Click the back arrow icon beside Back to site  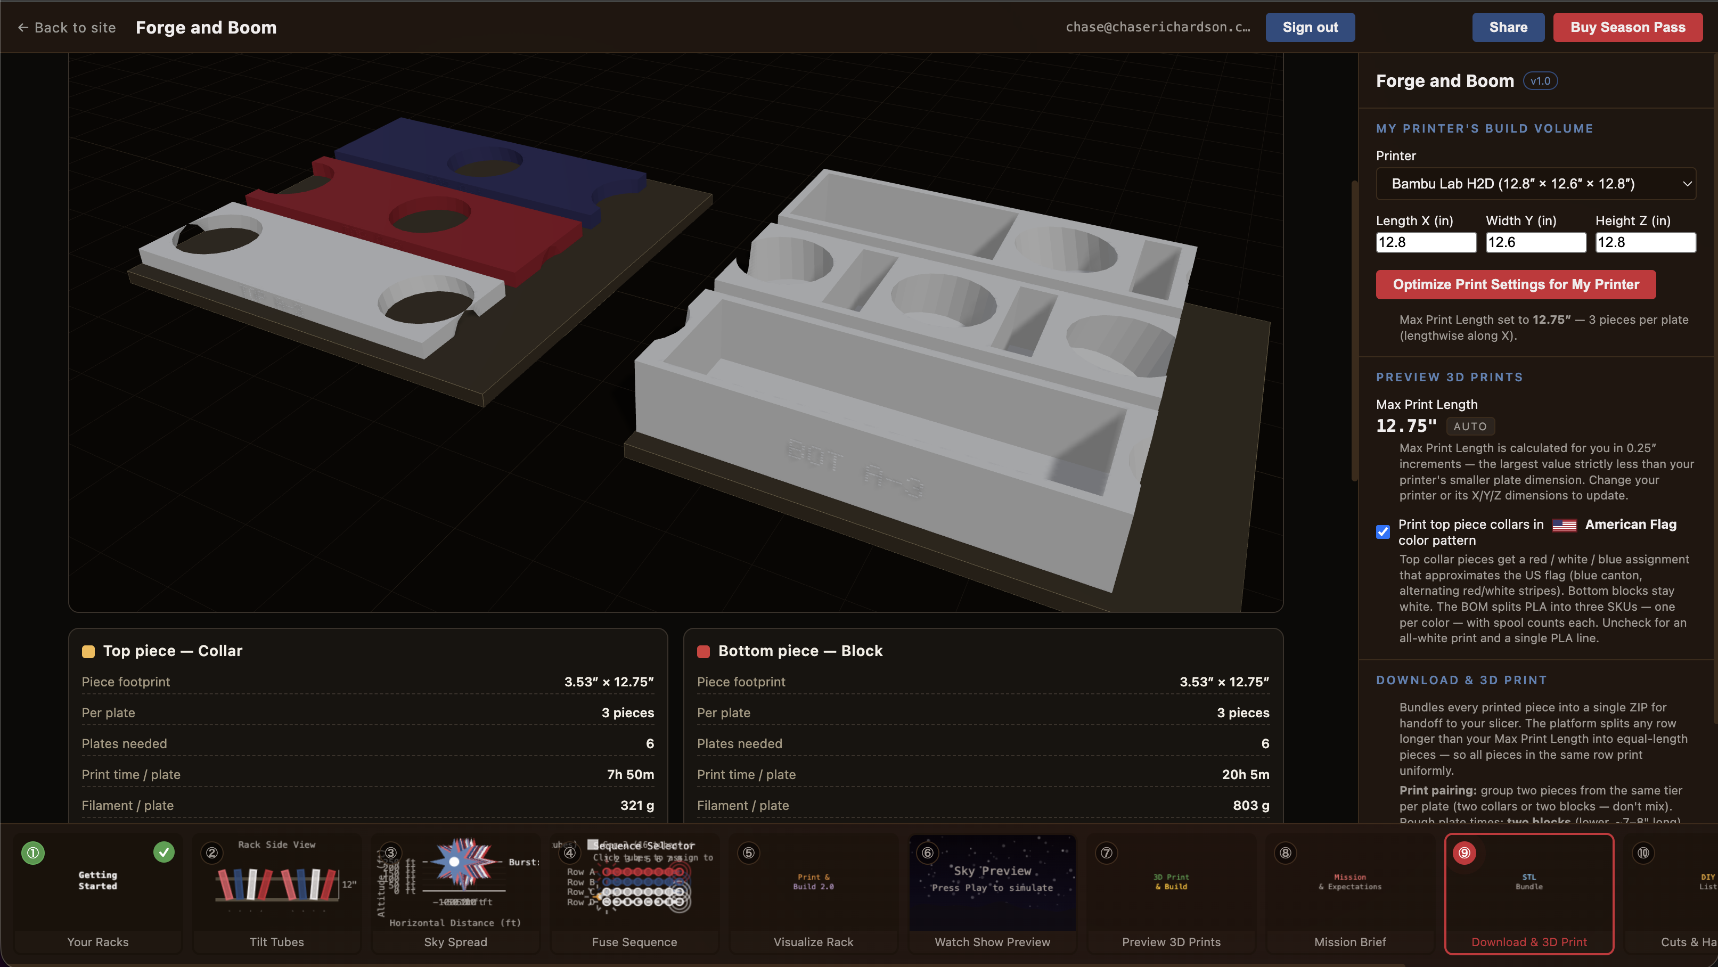(x=23, y=27)
